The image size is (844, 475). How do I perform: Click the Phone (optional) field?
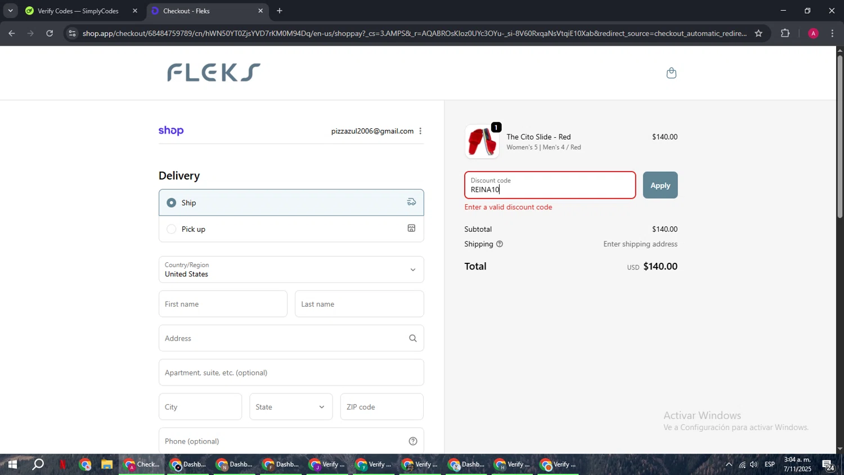pyautogui.click(x=291, y=441)
